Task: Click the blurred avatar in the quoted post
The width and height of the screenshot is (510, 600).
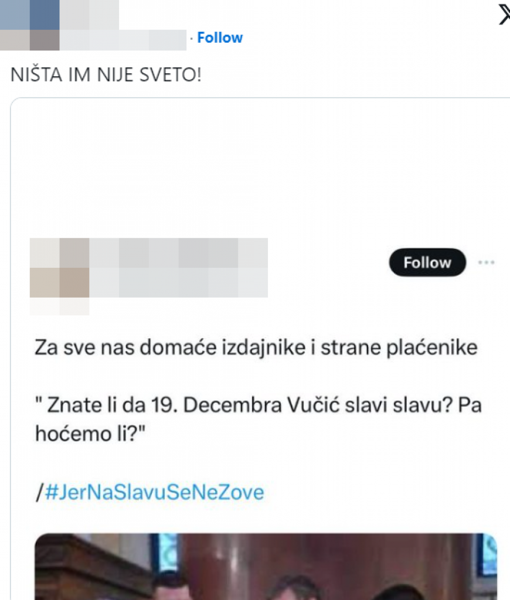Action: coord(59,267)
